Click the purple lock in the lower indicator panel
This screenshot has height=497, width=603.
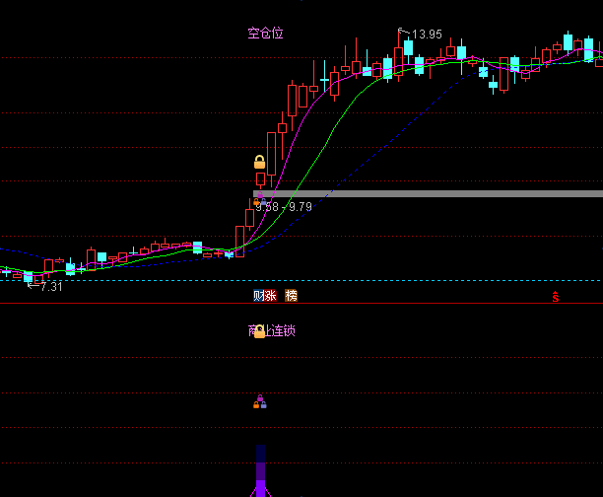[260, 398]
